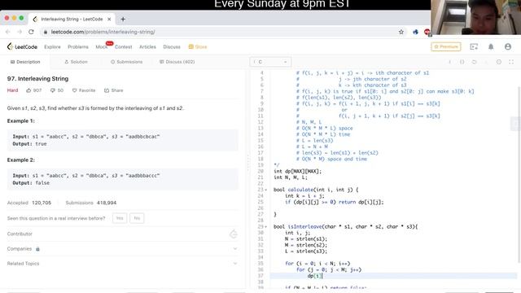Switch to the Solution tab

coord(76,62)
